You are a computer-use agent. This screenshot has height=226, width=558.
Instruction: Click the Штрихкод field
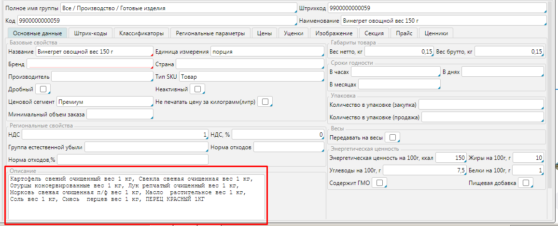437,8
